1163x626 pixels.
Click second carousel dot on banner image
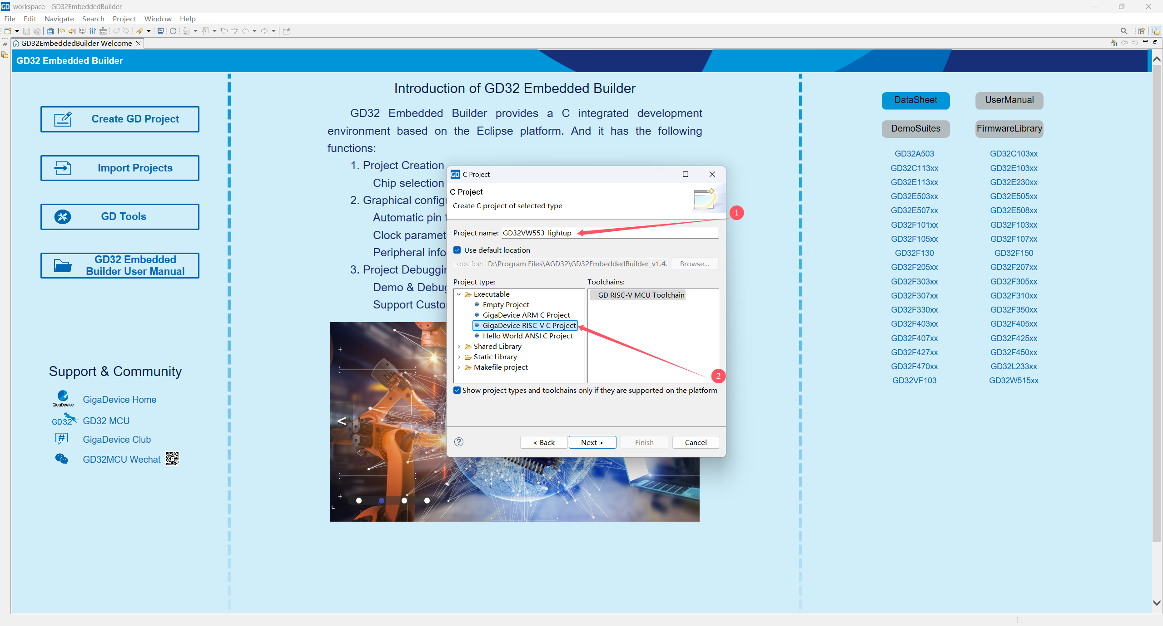(382, 500)
